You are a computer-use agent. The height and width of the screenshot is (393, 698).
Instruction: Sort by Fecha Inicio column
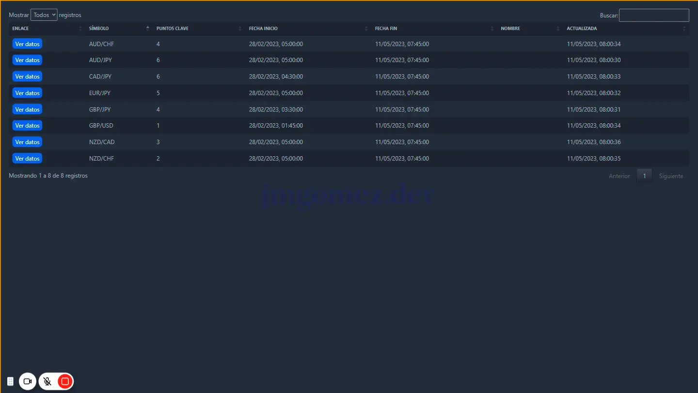pos(263,29)
